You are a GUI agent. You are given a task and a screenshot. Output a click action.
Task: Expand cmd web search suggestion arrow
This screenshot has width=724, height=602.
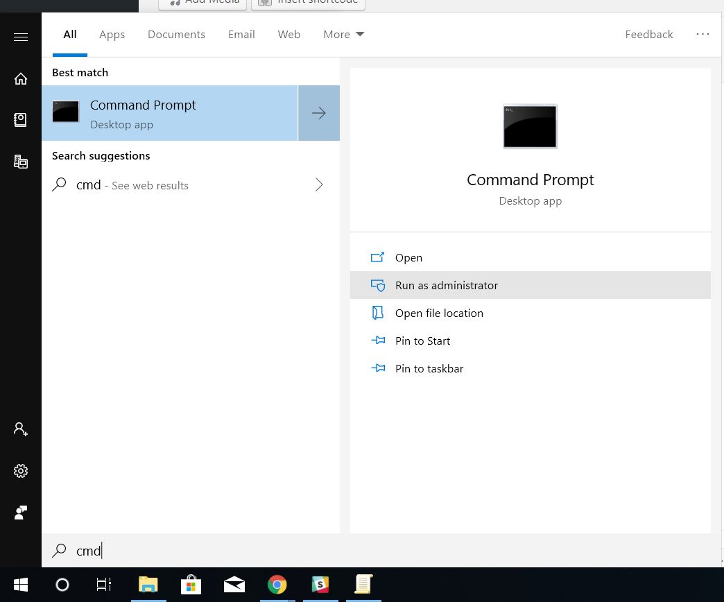318,184
